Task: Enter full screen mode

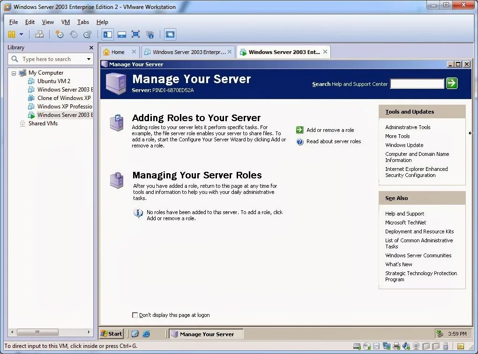Action: coord(135,35)
